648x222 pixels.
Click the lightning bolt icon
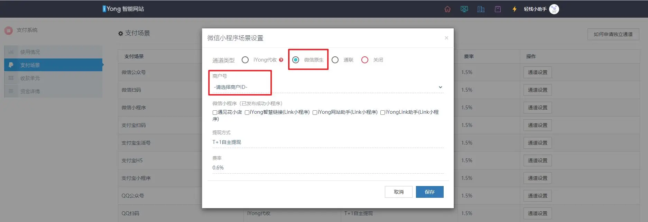pos(514,9)
